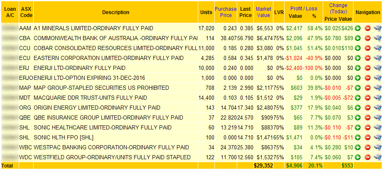Open the newspaper checkmark icon for WESTPAC BANKING
The height and width of the screenshot is (170, 383).
(377, 147)
